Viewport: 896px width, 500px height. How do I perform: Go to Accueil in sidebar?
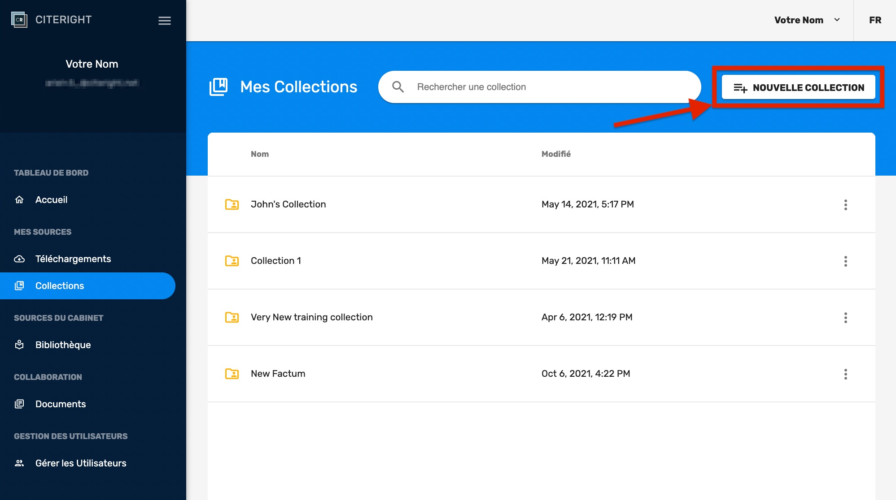coord(87,200)
